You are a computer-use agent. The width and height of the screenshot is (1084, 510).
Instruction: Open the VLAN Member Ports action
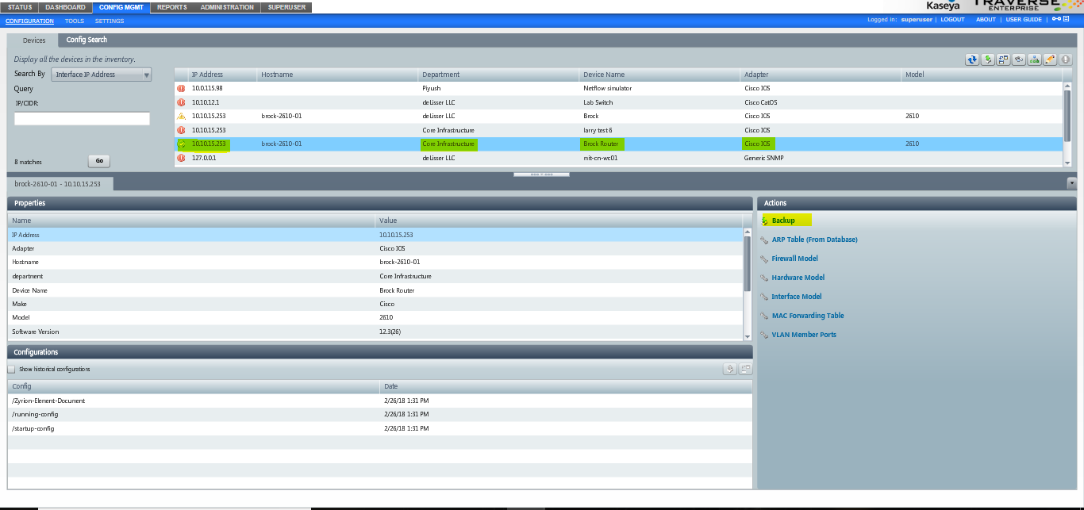click(804, 335)
